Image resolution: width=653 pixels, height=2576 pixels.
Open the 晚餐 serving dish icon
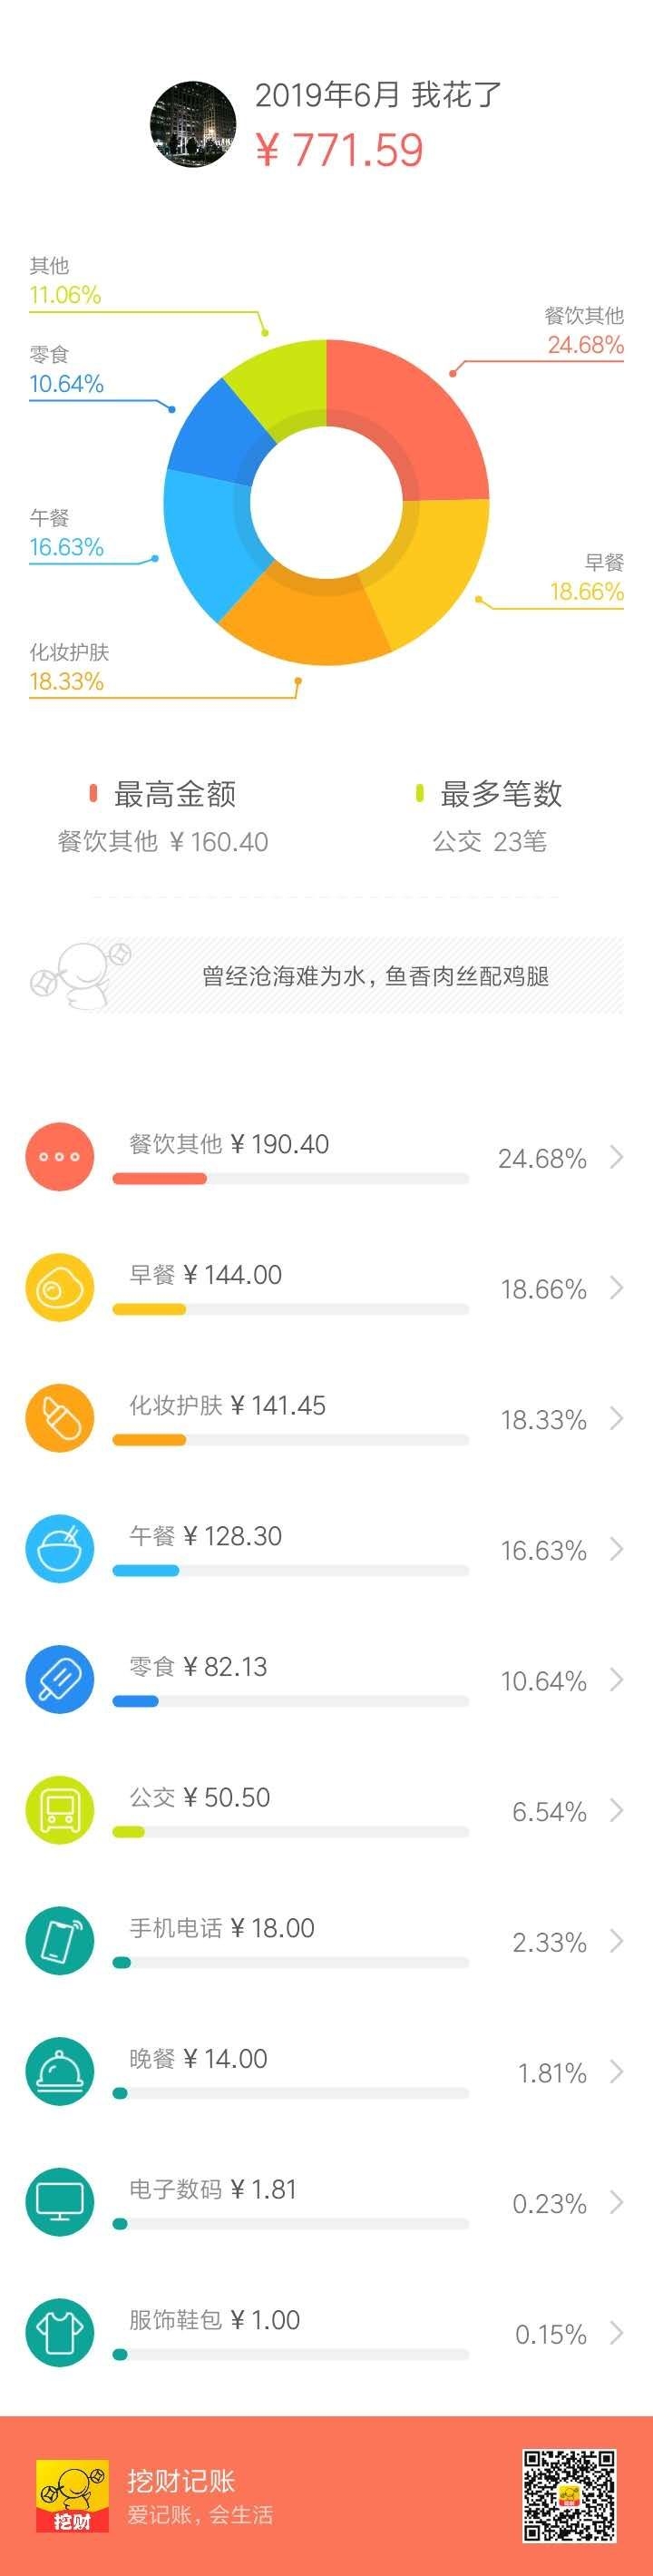point(60,2071)
